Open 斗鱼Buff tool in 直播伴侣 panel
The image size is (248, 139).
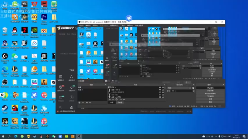point(72,88)
